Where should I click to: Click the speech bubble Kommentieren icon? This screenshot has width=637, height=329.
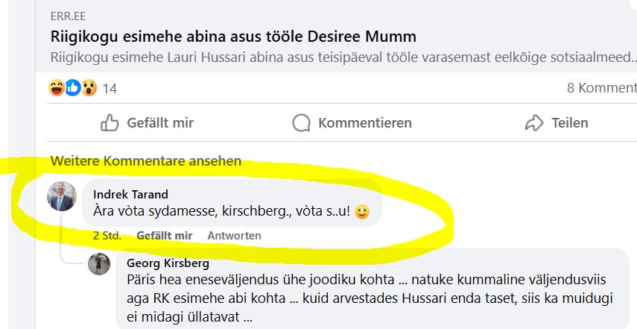pos(301,123)
